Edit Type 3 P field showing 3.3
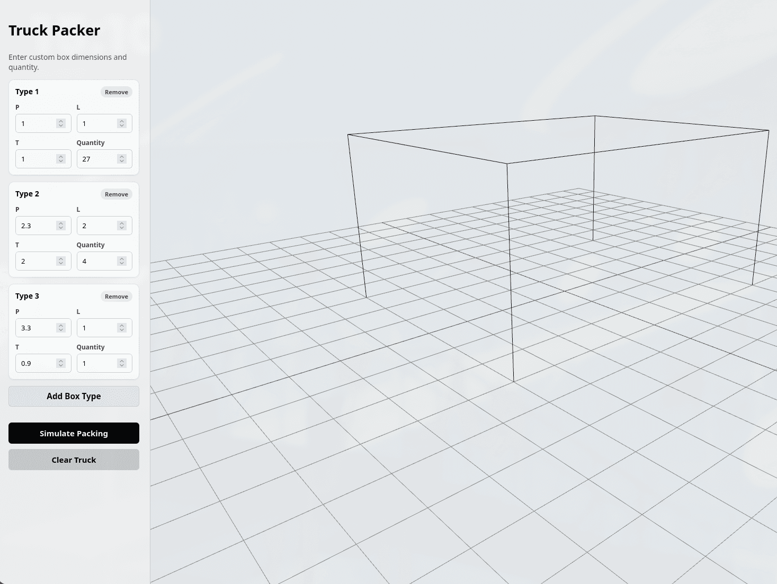Viewport: 777px width, 584px height. click(43, 328)
